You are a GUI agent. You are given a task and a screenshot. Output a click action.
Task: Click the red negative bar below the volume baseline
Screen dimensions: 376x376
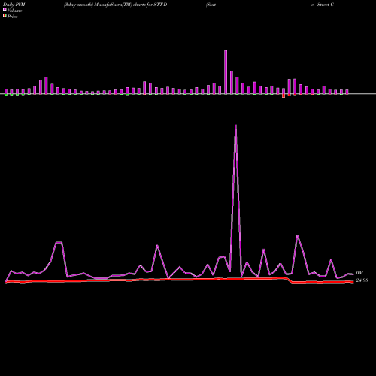point(284,96)
